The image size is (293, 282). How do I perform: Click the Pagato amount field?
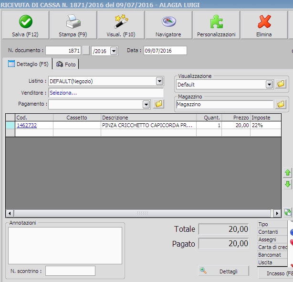(223, 243)
